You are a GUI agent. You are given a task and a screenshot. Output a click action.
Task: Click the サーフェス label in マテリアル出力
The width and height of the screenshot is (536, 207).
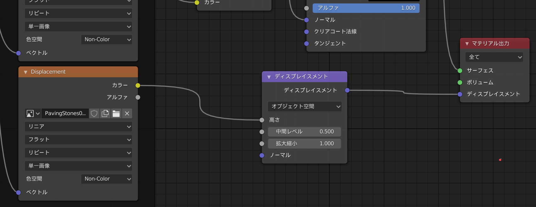pos(480,71)
